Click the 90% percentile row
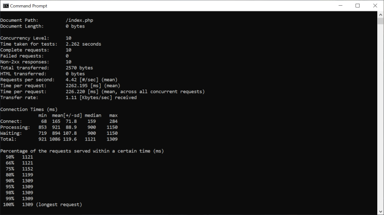This screenshot has height=215, width=384. tap(19, 181)
